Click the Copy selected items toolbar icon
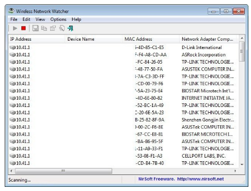Image resolution: width=251 pixels, height=191 pixels. pyautogui.click(x=44, y=28)
